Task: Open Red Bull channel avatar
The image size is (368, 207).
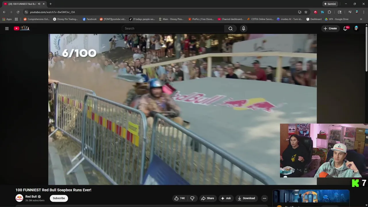Action: [x=19, y=198]
